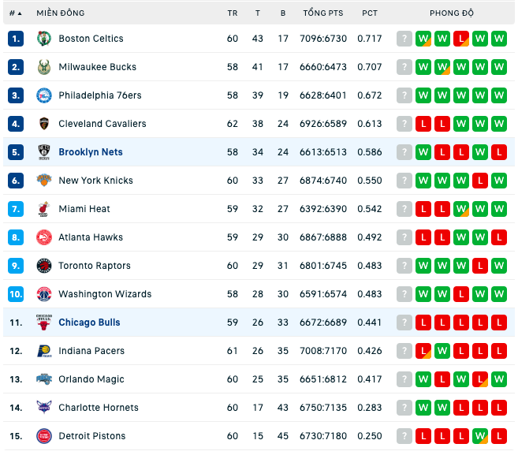
Task: Open the Brooklyn Nets team link
Action: [91, 152]
